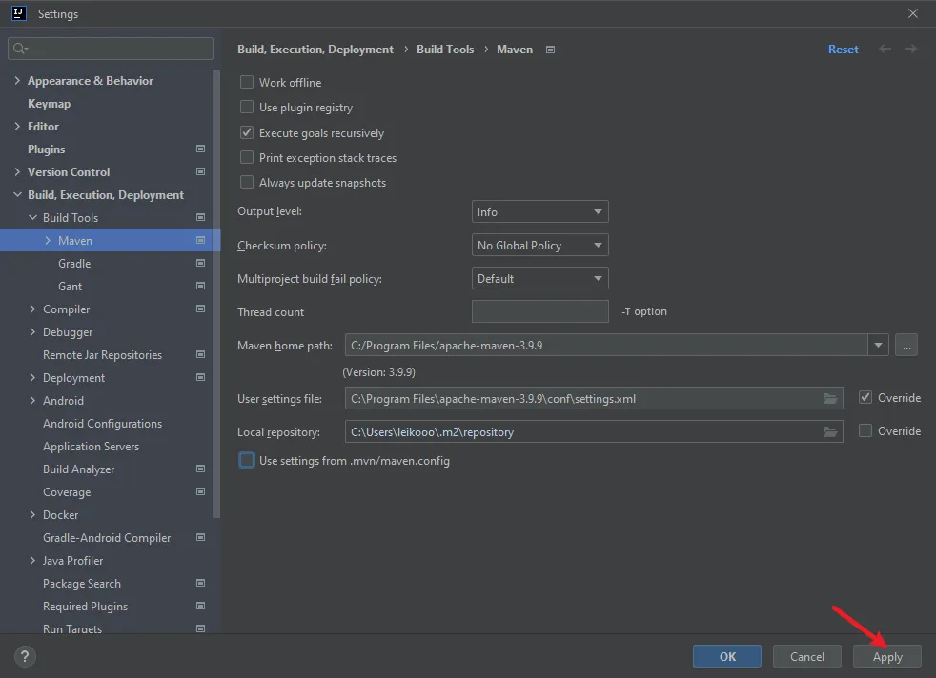Click the project-level icon beside Remote Jar Repositories
Viewport: 936px width, 678px height.
(200, 355)
